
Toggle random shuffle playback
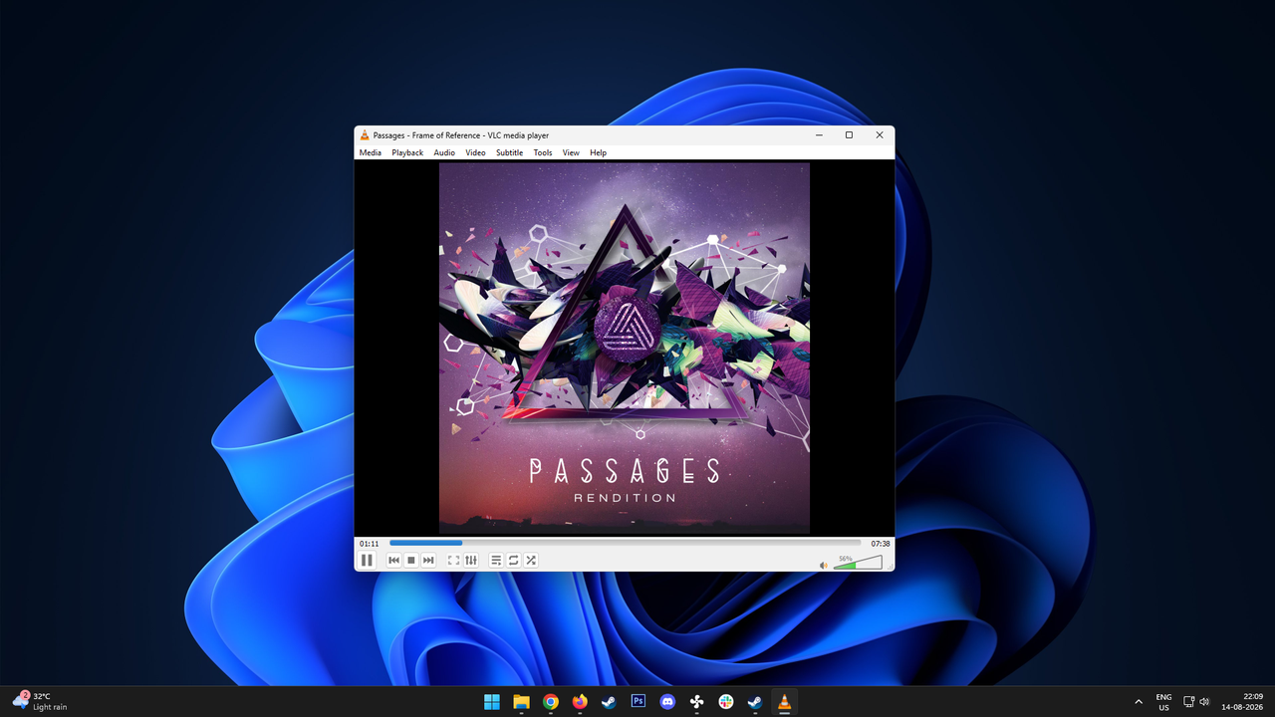click(531, 561)
